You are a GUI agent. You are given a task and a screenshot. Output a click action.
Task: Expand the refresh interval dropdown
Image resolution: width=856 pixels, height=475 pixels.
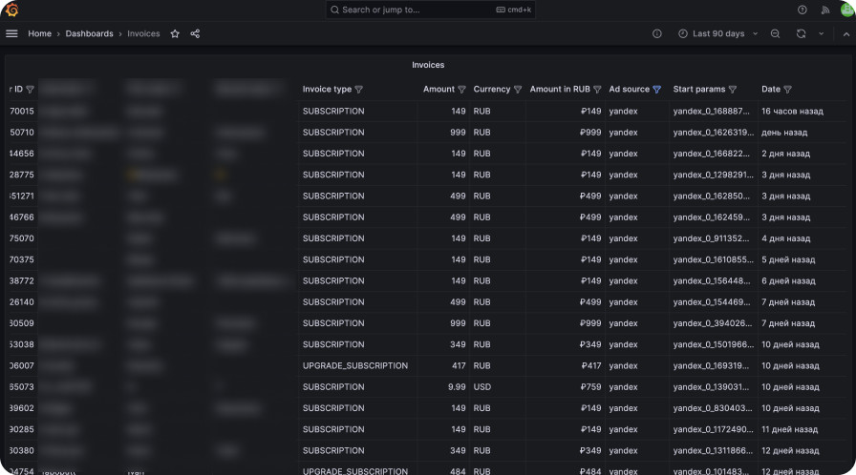pyautogui.click(x=821, y=33)
